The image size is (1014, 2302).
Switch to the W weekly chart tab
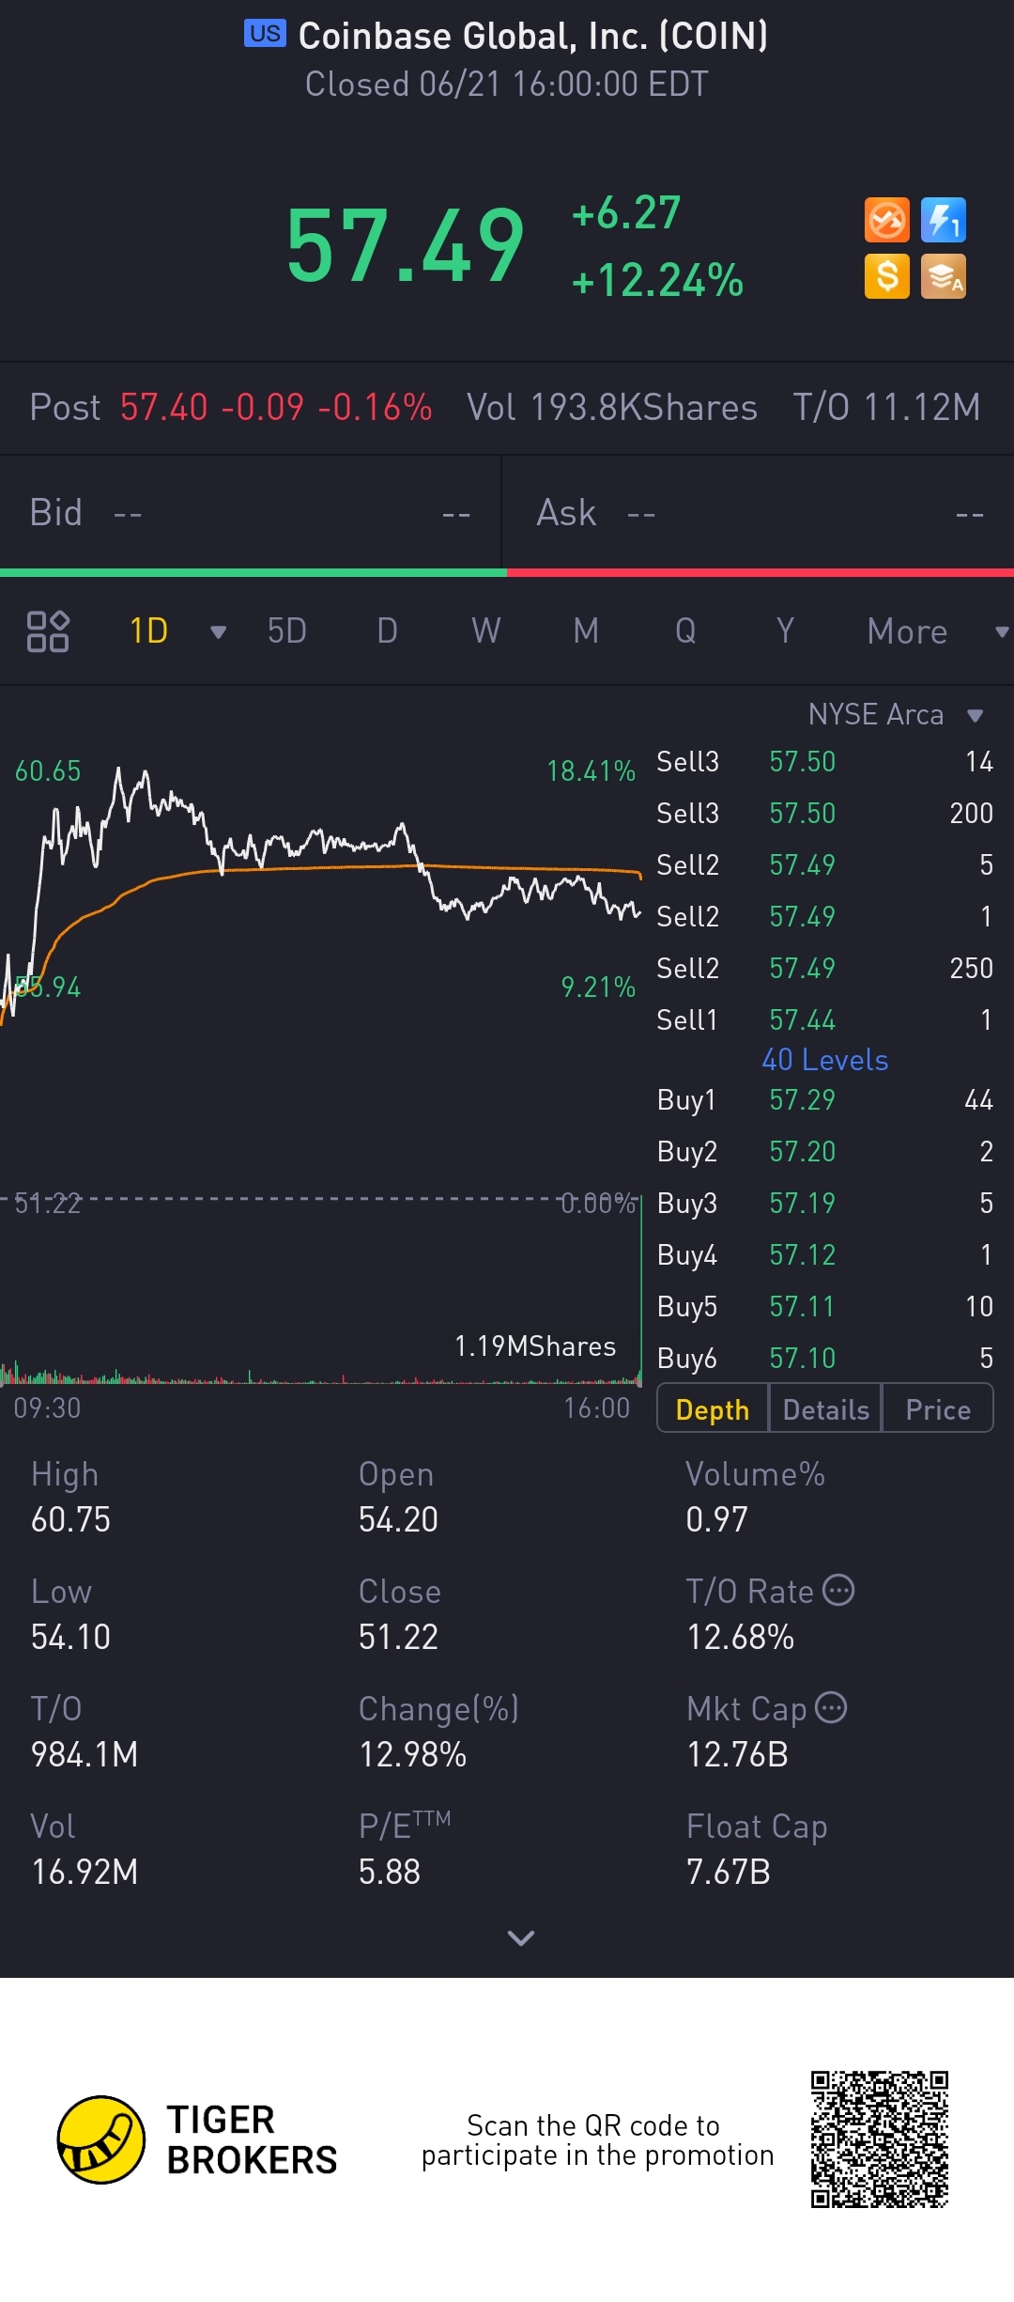coord(486,631)
